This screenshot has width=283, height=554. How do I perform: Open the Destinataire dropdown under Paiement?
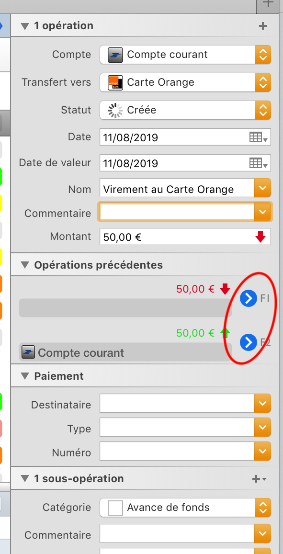(262, 403)
